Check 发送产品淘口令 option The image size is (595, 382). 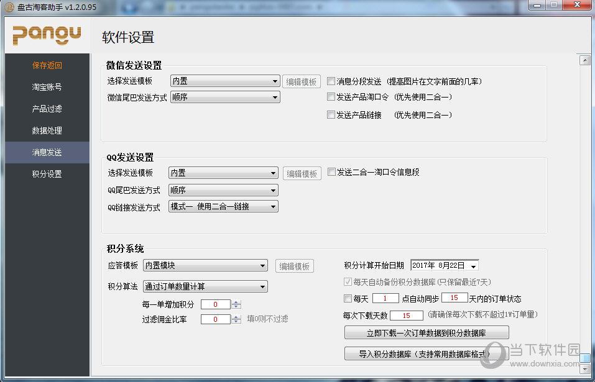331,97
